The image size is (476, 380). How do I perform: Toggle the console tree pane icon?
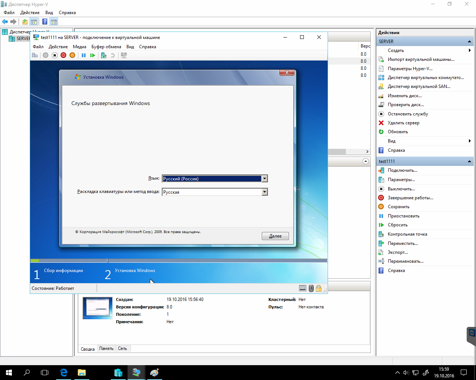click(33, 22)
